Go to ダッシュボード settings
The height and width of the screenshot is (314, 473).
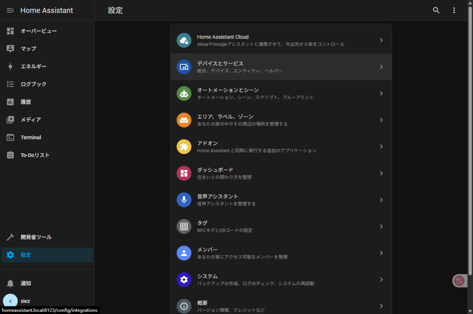tap(281, 173)
